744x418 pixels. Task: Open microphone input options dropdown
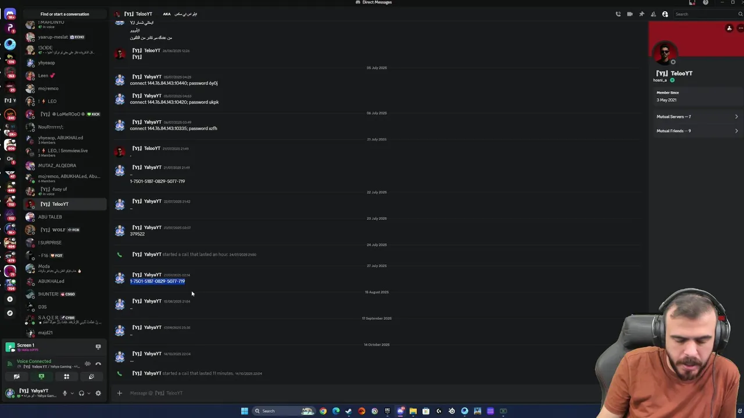[72, 393]
